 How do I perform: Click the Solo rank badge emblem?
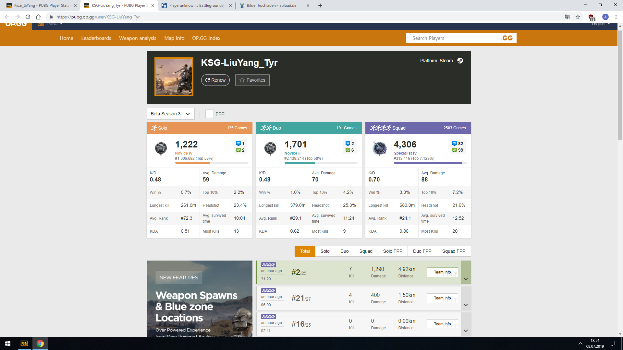(161, 148)
